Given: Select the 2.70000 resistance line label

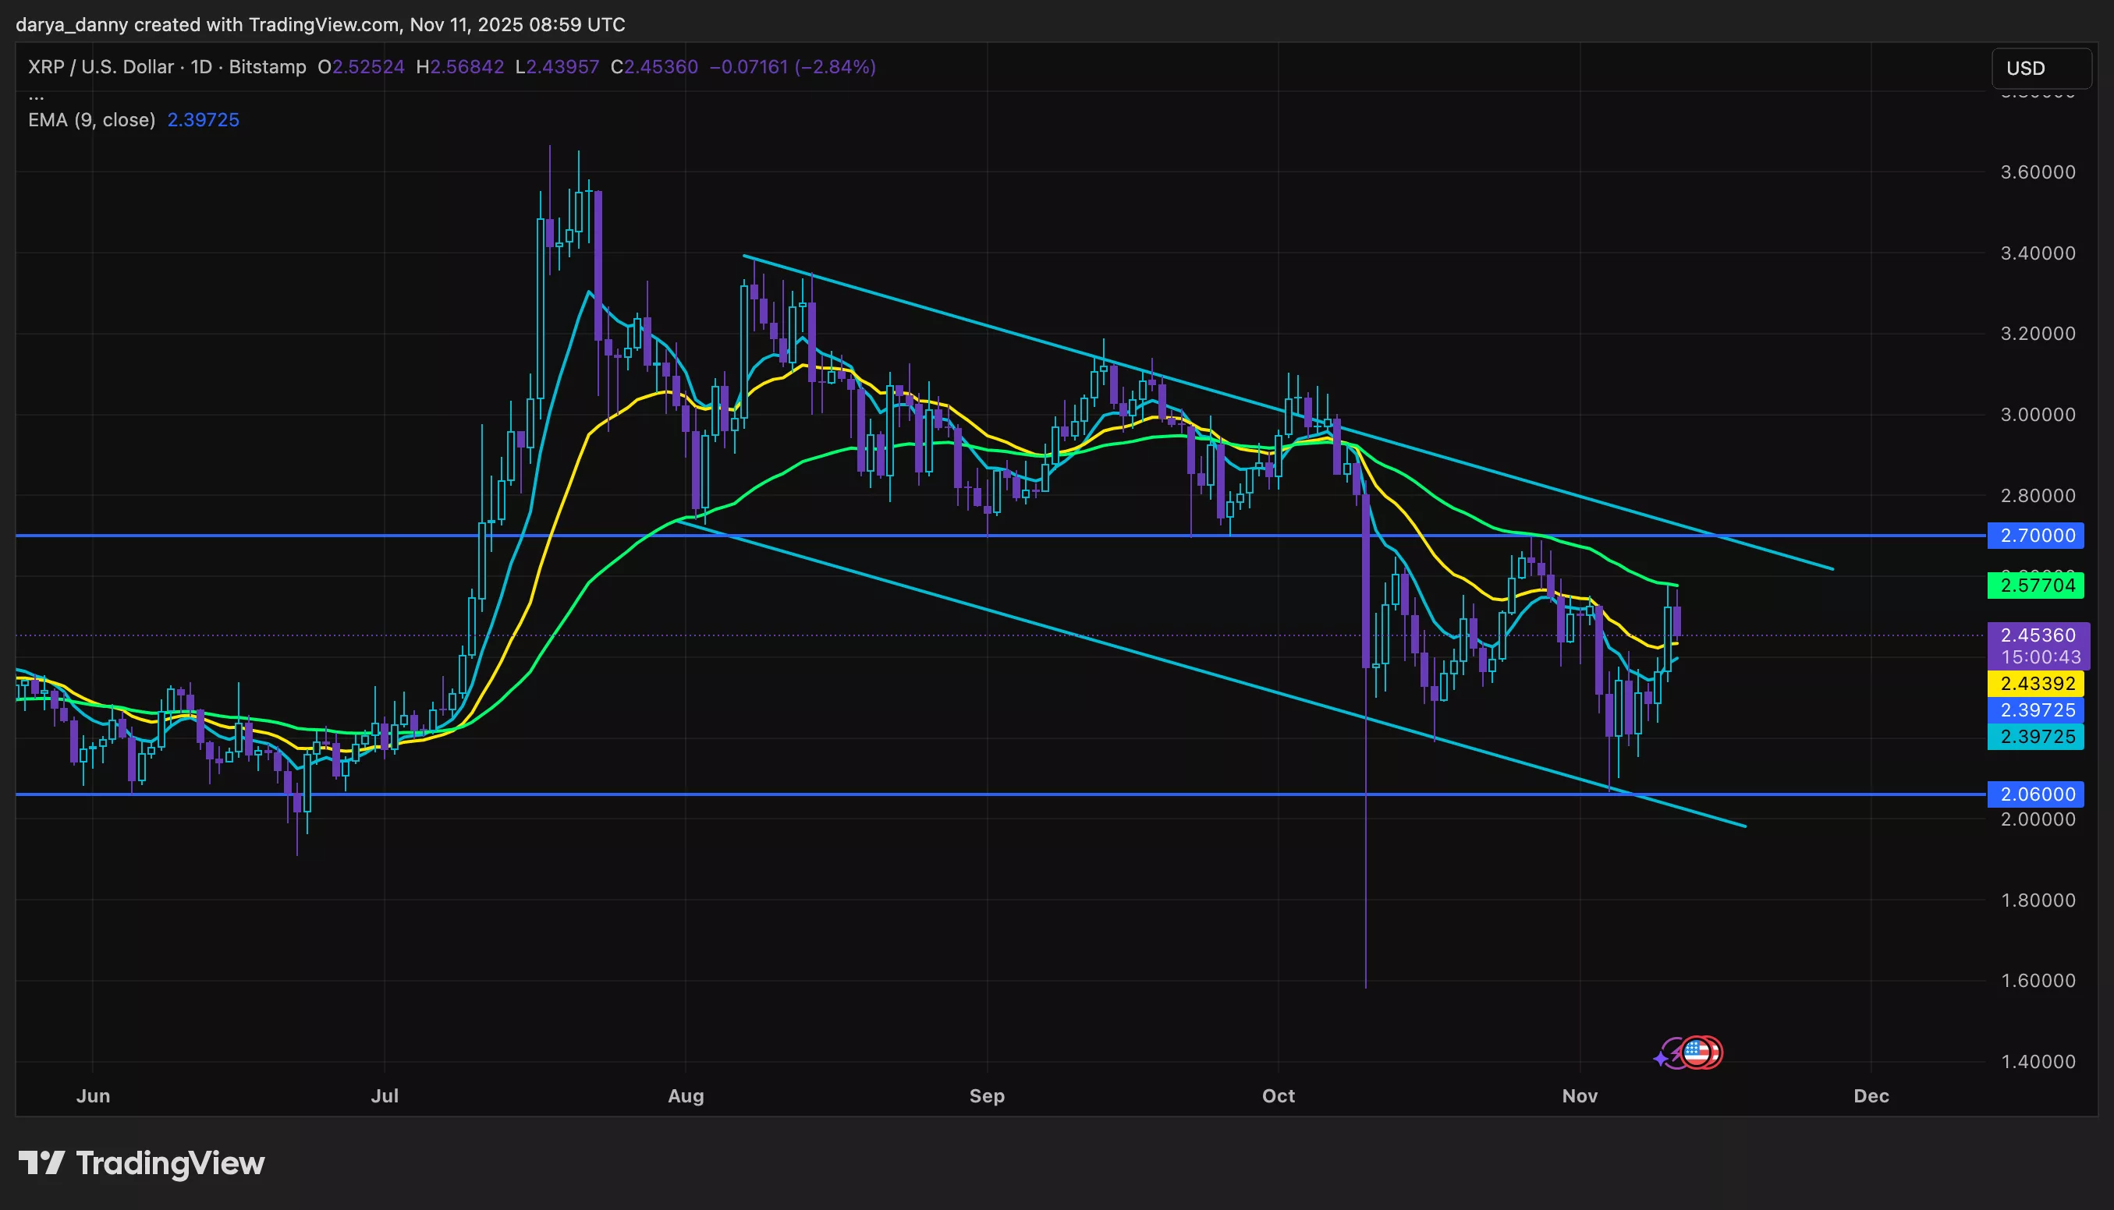Looking at the screenshot, I should (x=2037, y=535).
